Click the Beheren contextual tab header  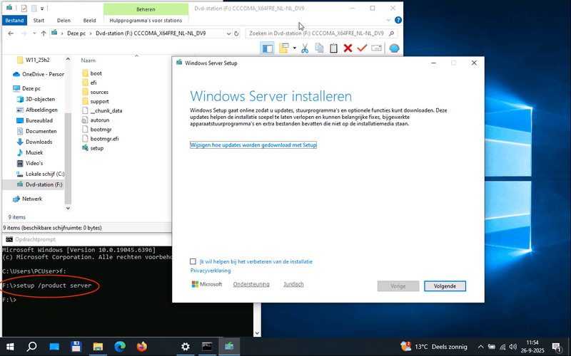tap(146, 9)
